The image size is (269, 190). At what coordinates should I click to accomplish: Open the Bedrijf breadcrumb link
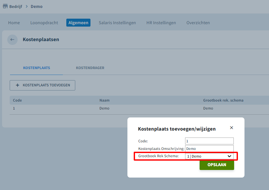point(16,7)
